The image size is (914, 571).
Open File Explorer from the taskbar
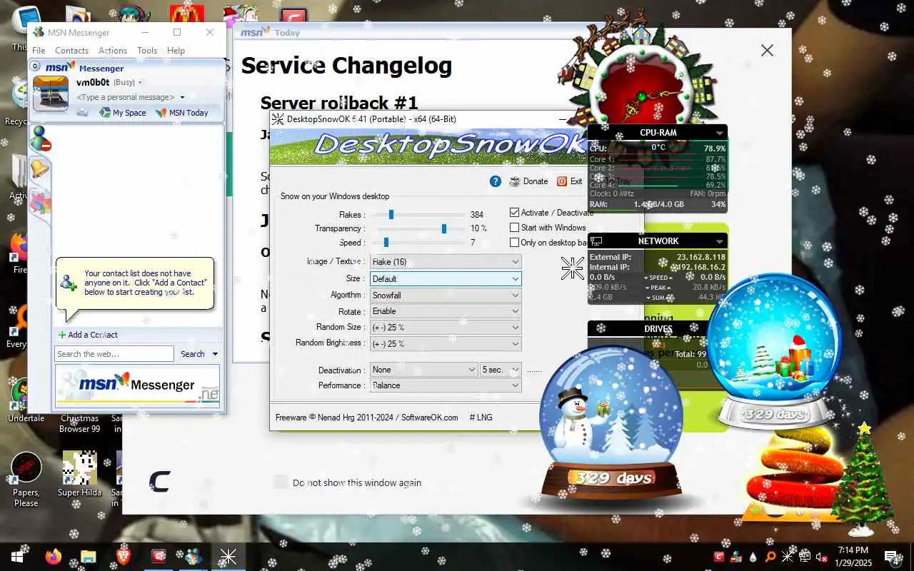click(x=88, y=556)
